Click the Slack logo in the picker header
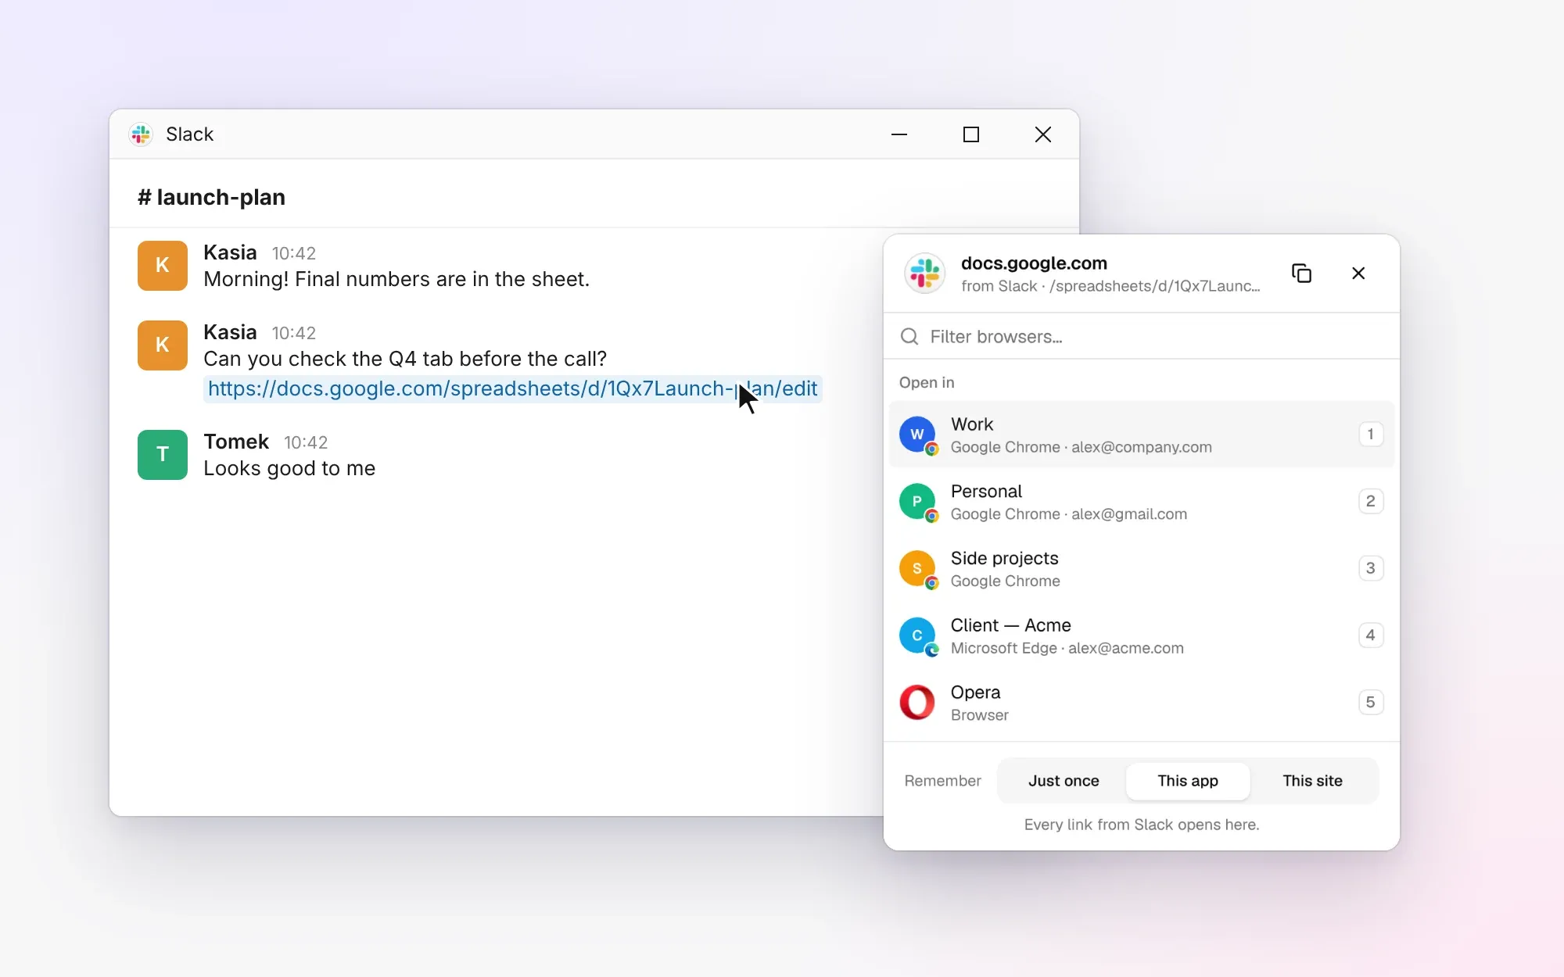 click(x=925, y=274)
